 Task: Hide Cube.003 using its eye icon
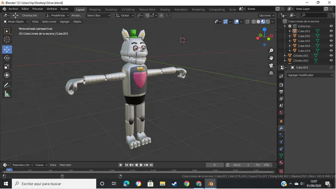(331, 41)
